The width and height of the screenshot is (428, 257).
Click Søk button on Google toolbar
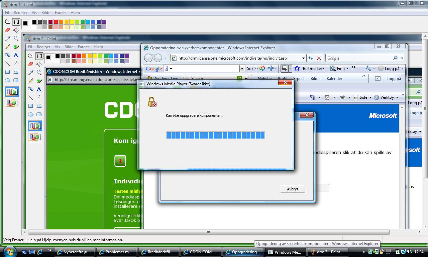[250, 68]
